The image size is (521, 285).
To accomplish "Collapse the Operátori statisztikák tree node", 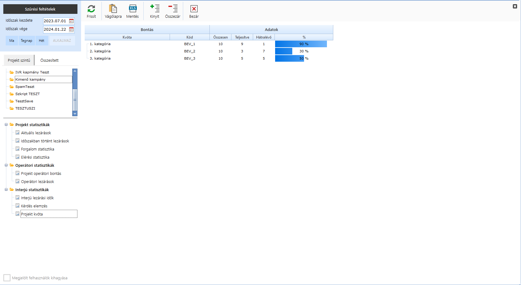I will (x=6, y=165).
